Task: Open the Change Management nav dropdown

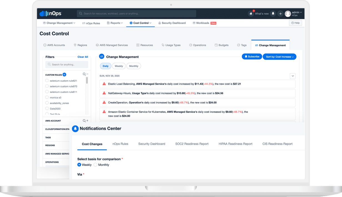Action: pyautogui.click(x=59, y=23)
